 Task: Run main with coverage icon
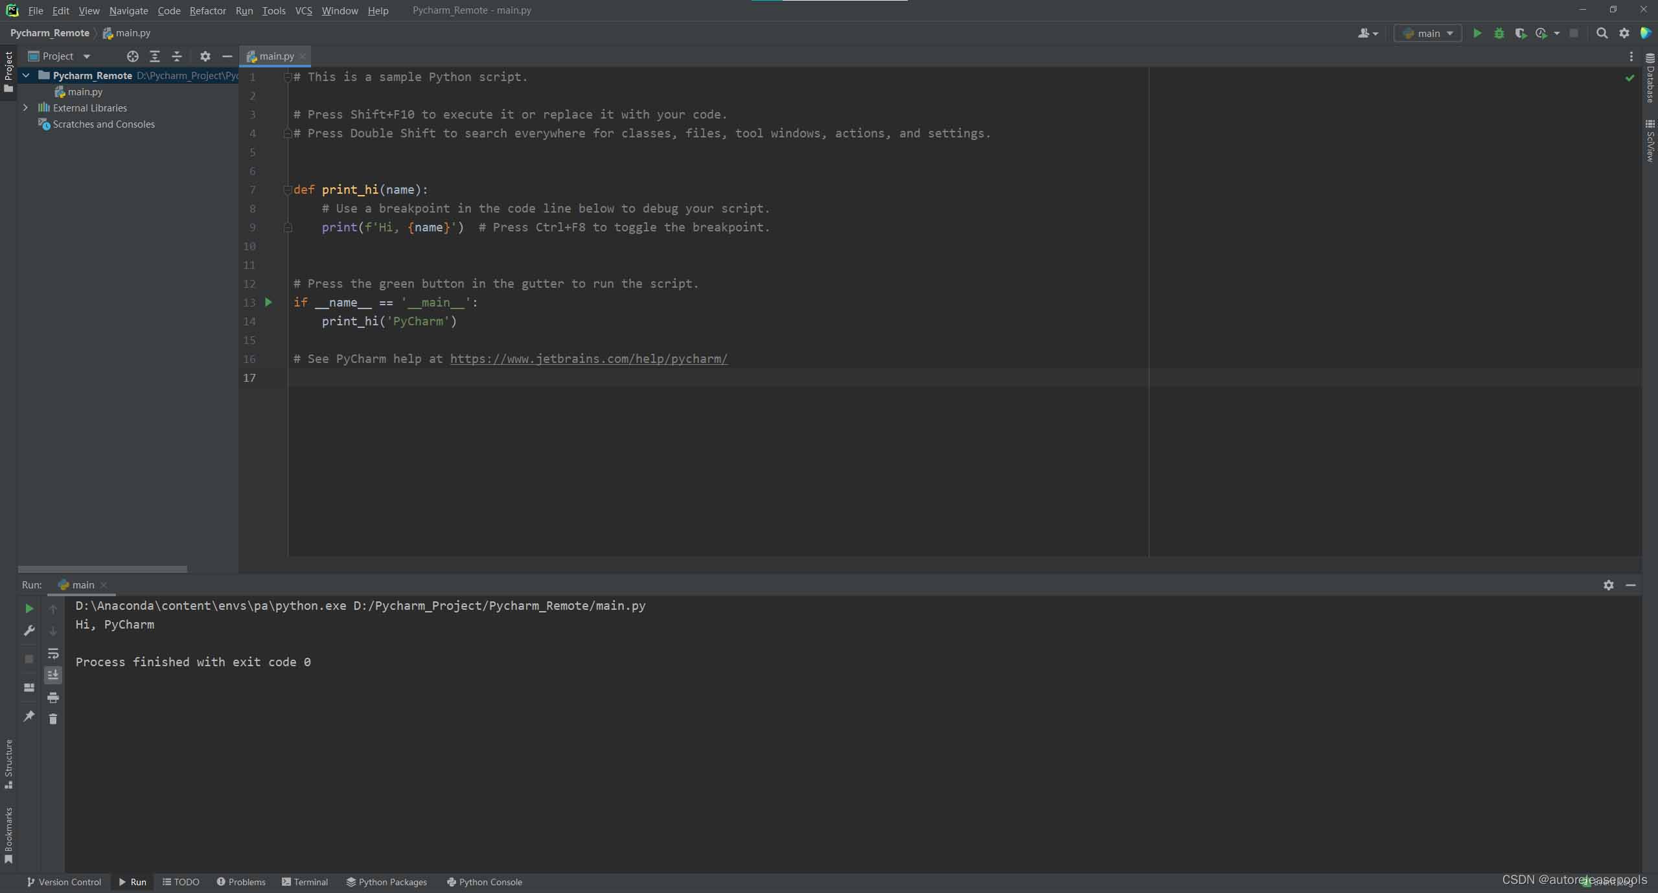click(x=1520, y=33)
